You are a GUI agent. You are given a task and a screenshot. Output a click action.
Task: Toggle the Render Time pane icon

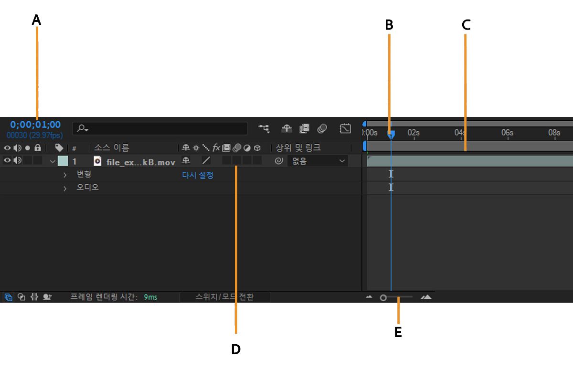pyautogui.click(x=47, y=297)
